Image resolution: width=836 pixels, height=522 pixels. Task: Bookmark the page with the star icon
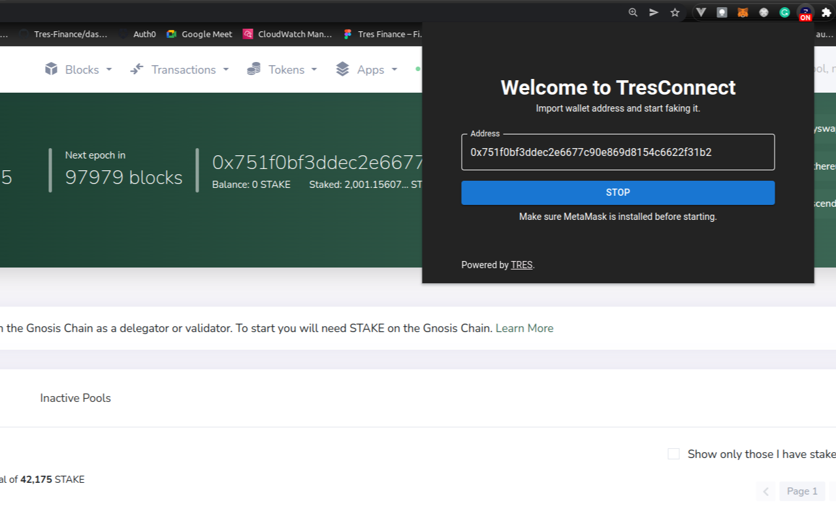[675, 12]
